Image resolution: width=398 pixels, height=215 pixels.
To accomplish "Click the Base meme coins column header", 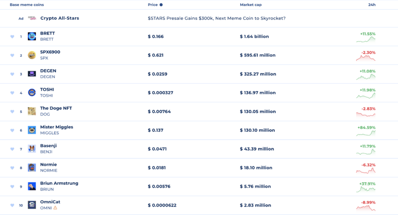I will [27, 5].
